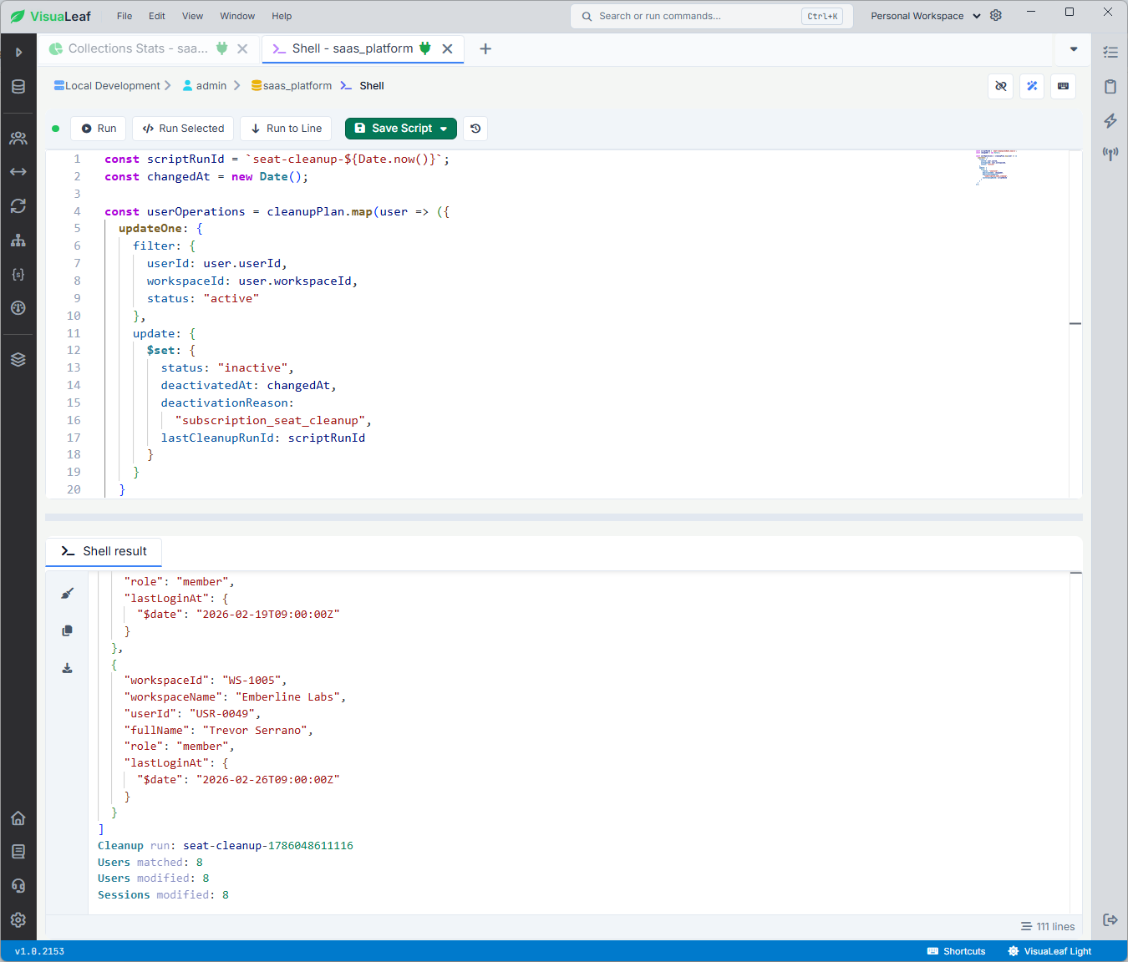The width and height of the screenshot is (1128, 962).
Task: Open Shortcuts in status bar
Action: click(957, 951)
